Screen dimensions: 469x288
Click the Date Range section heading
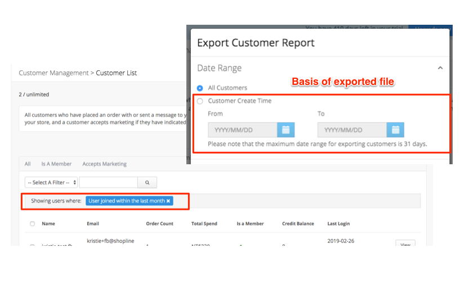(x=219, y=68)
